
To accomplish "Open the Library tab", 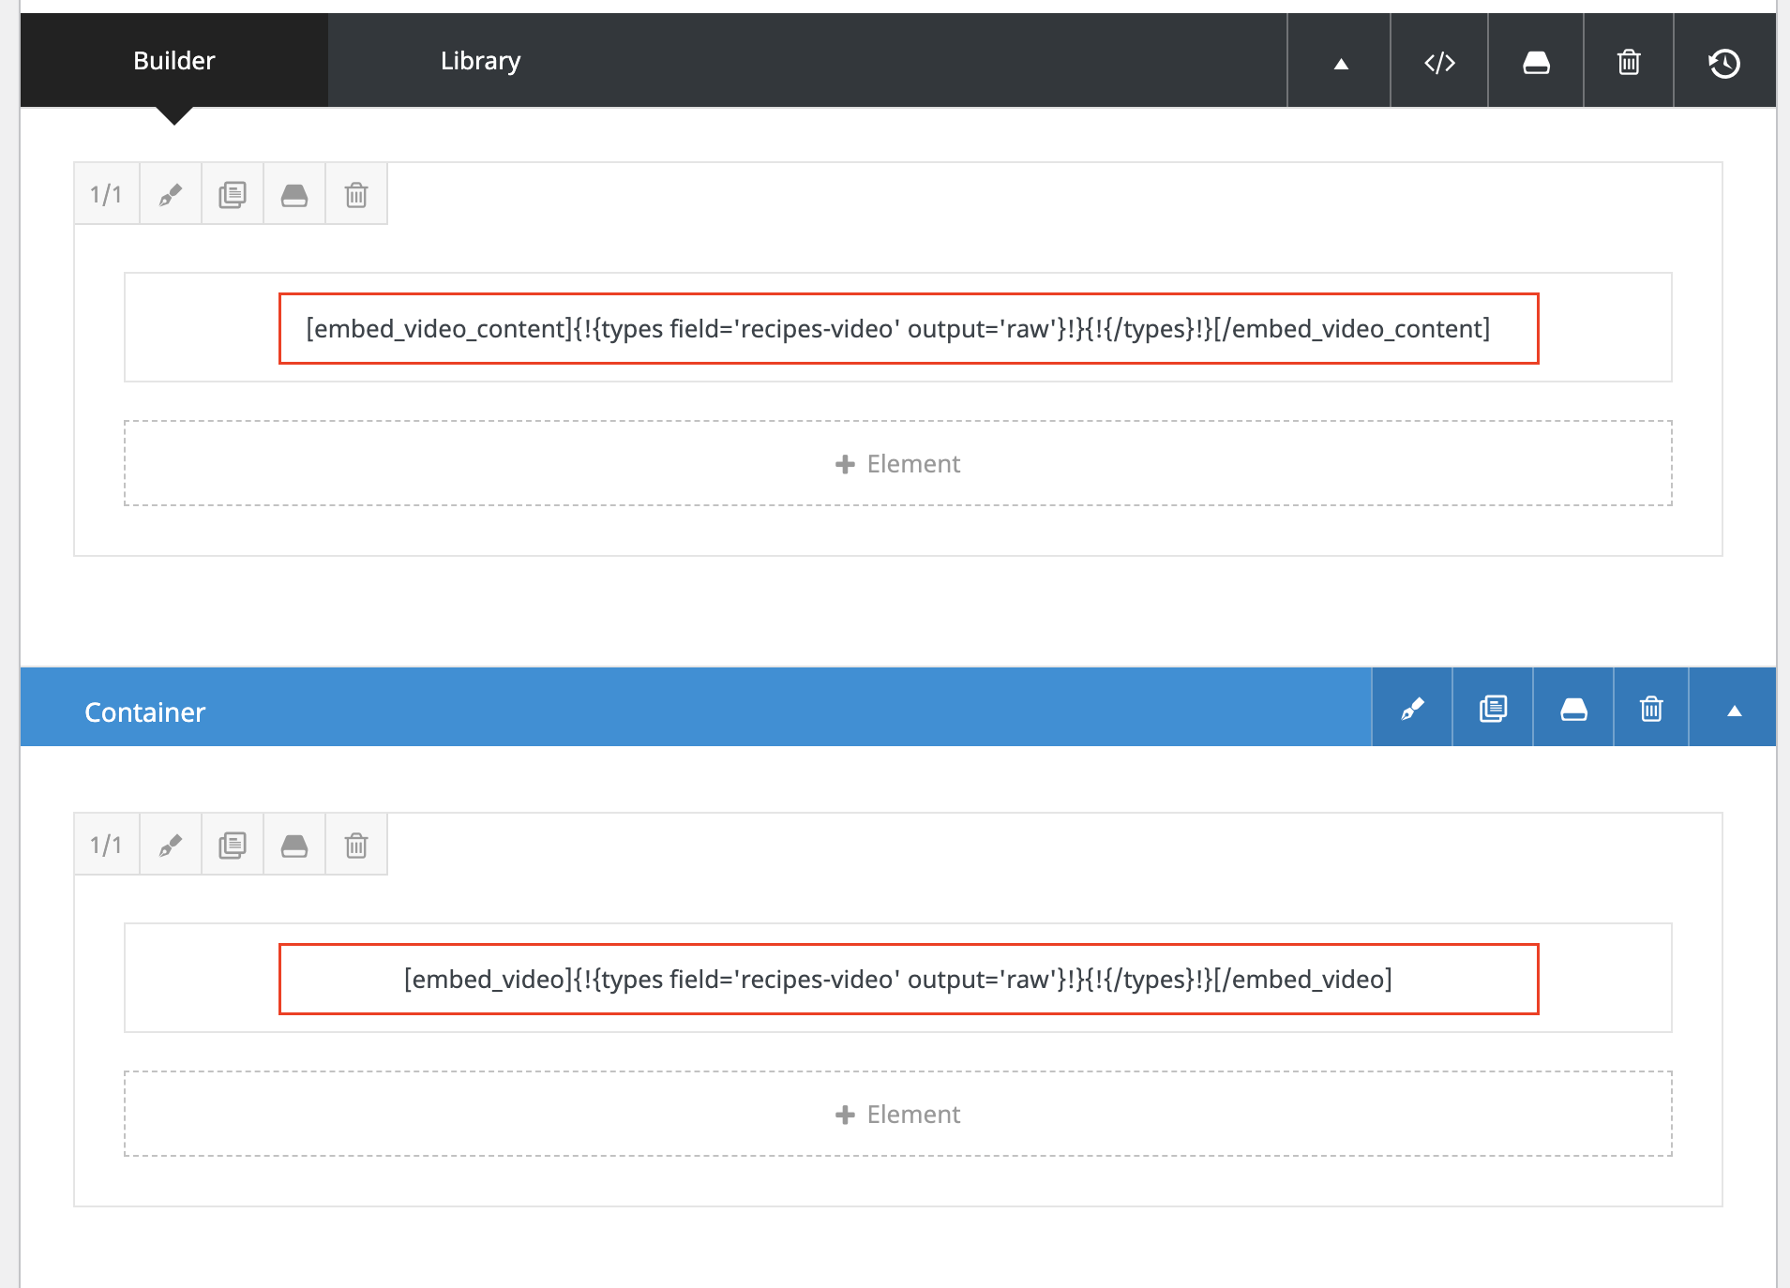I will [x=480, y=61].
